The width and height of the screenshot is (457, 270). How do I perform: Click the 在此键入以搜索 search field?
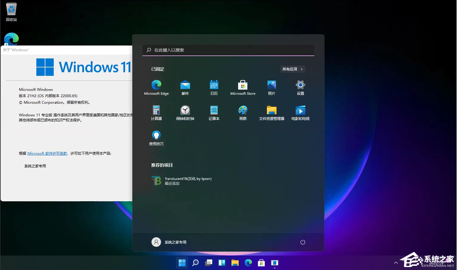click(228, 50)
